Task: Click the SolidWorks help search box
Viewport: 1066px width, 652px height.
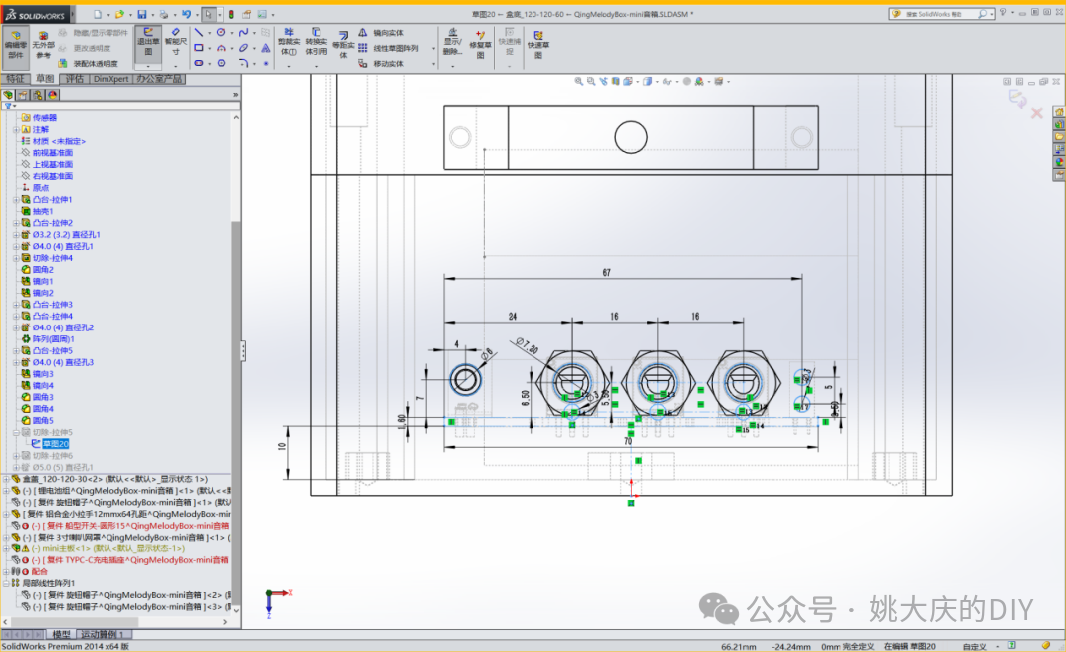Action: tap(940, 14)
